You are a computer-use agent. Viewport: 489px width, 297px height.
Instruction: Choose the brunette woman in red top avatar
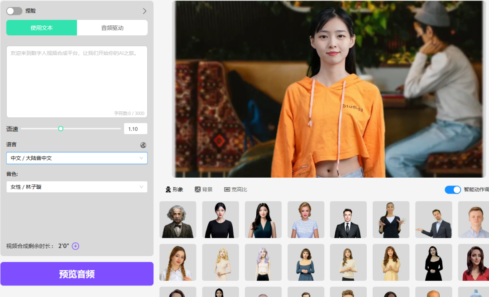[474, 263]
